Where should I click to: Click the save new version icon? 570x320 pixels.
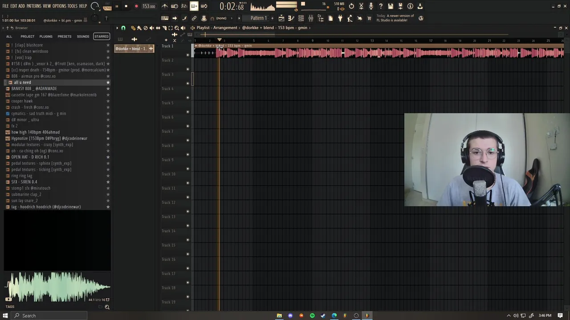click(400, 6)
